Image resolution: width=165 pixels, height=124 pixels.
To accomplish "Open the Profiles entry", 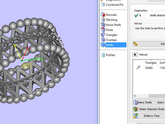I will [111, 55].
